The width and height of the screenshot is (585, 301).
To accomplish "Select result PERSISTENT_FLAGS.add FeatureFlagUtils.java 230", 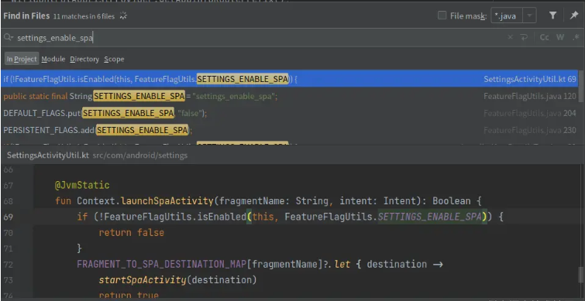I will [x=290, y=130].
